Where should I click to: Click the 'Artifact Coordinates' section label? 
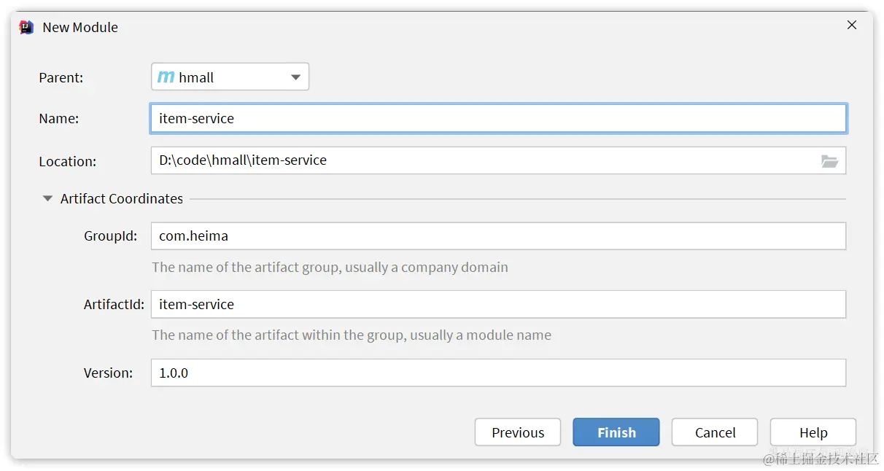pyautogui.click(x=122, y=198)
